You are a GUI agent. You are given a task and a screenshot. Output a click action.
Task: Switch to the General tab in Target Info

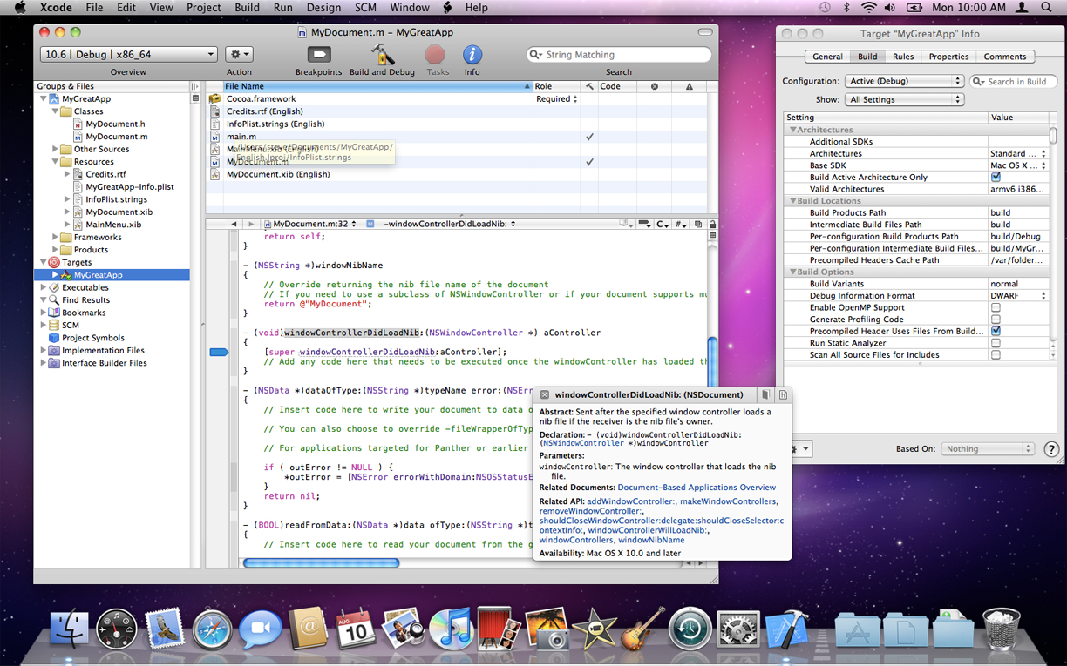pyautogui.click(x=827, y=57)
